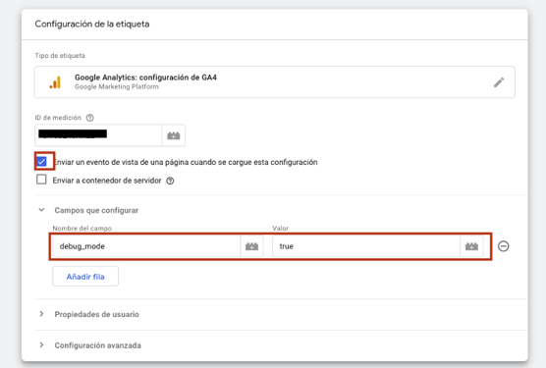Enable Enviar a contenedor de servidor
This screenshot has height=368, width=546.
[x=41, y=180]
